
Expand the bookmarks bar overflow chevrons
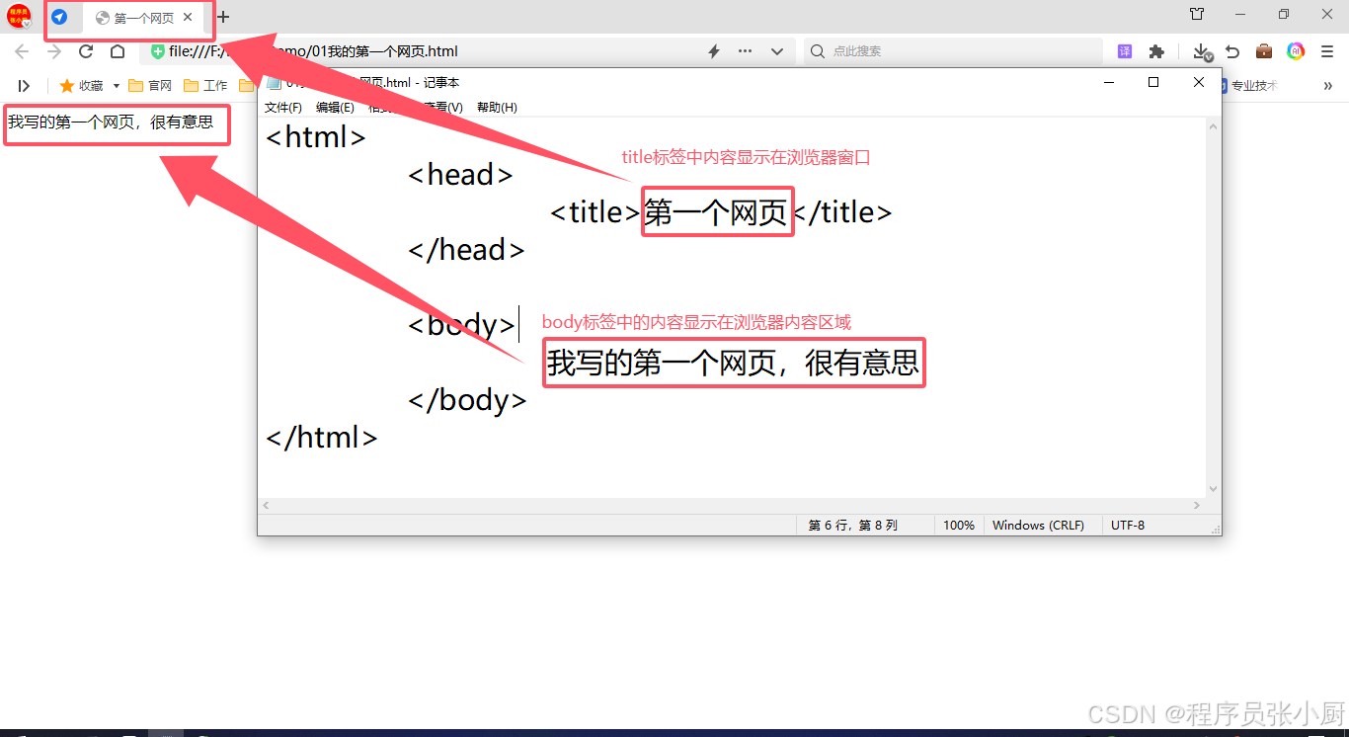click(1328, 86)
